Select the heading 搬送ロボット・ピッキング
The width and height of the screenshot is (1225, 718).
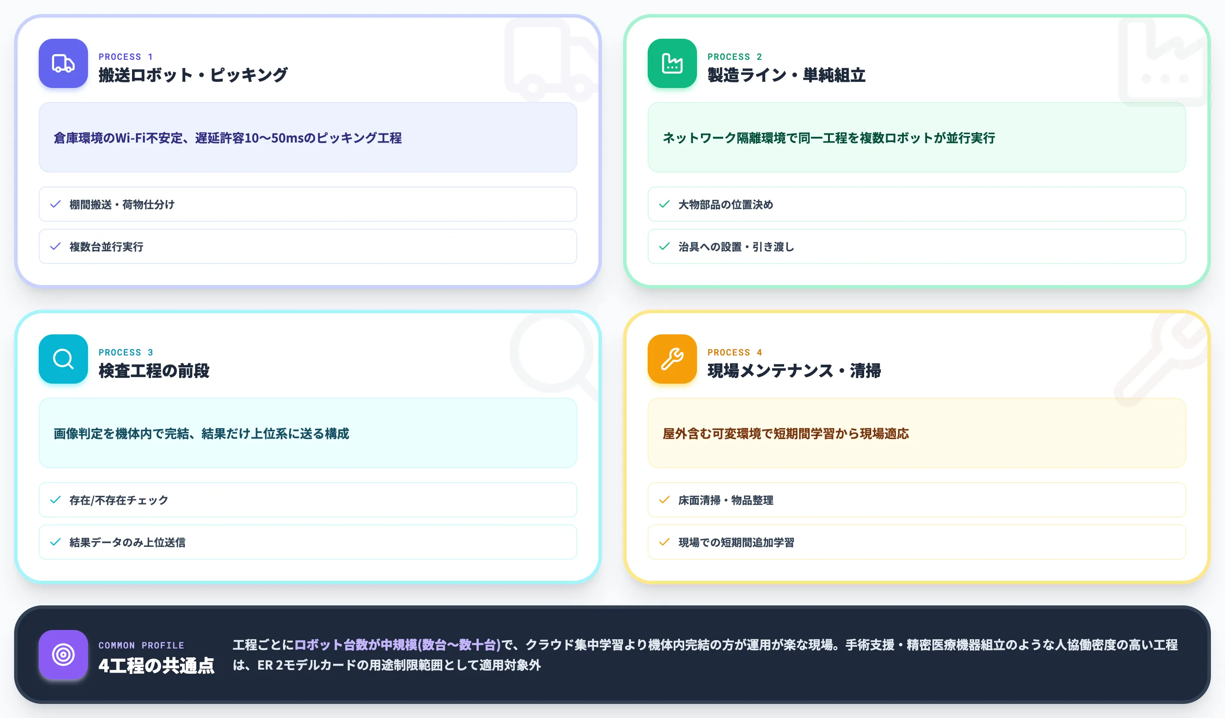[193, 75]
